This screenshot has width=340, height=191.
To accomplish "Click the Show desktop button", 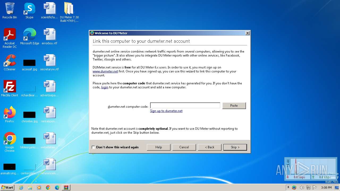I will pos(337,188).
